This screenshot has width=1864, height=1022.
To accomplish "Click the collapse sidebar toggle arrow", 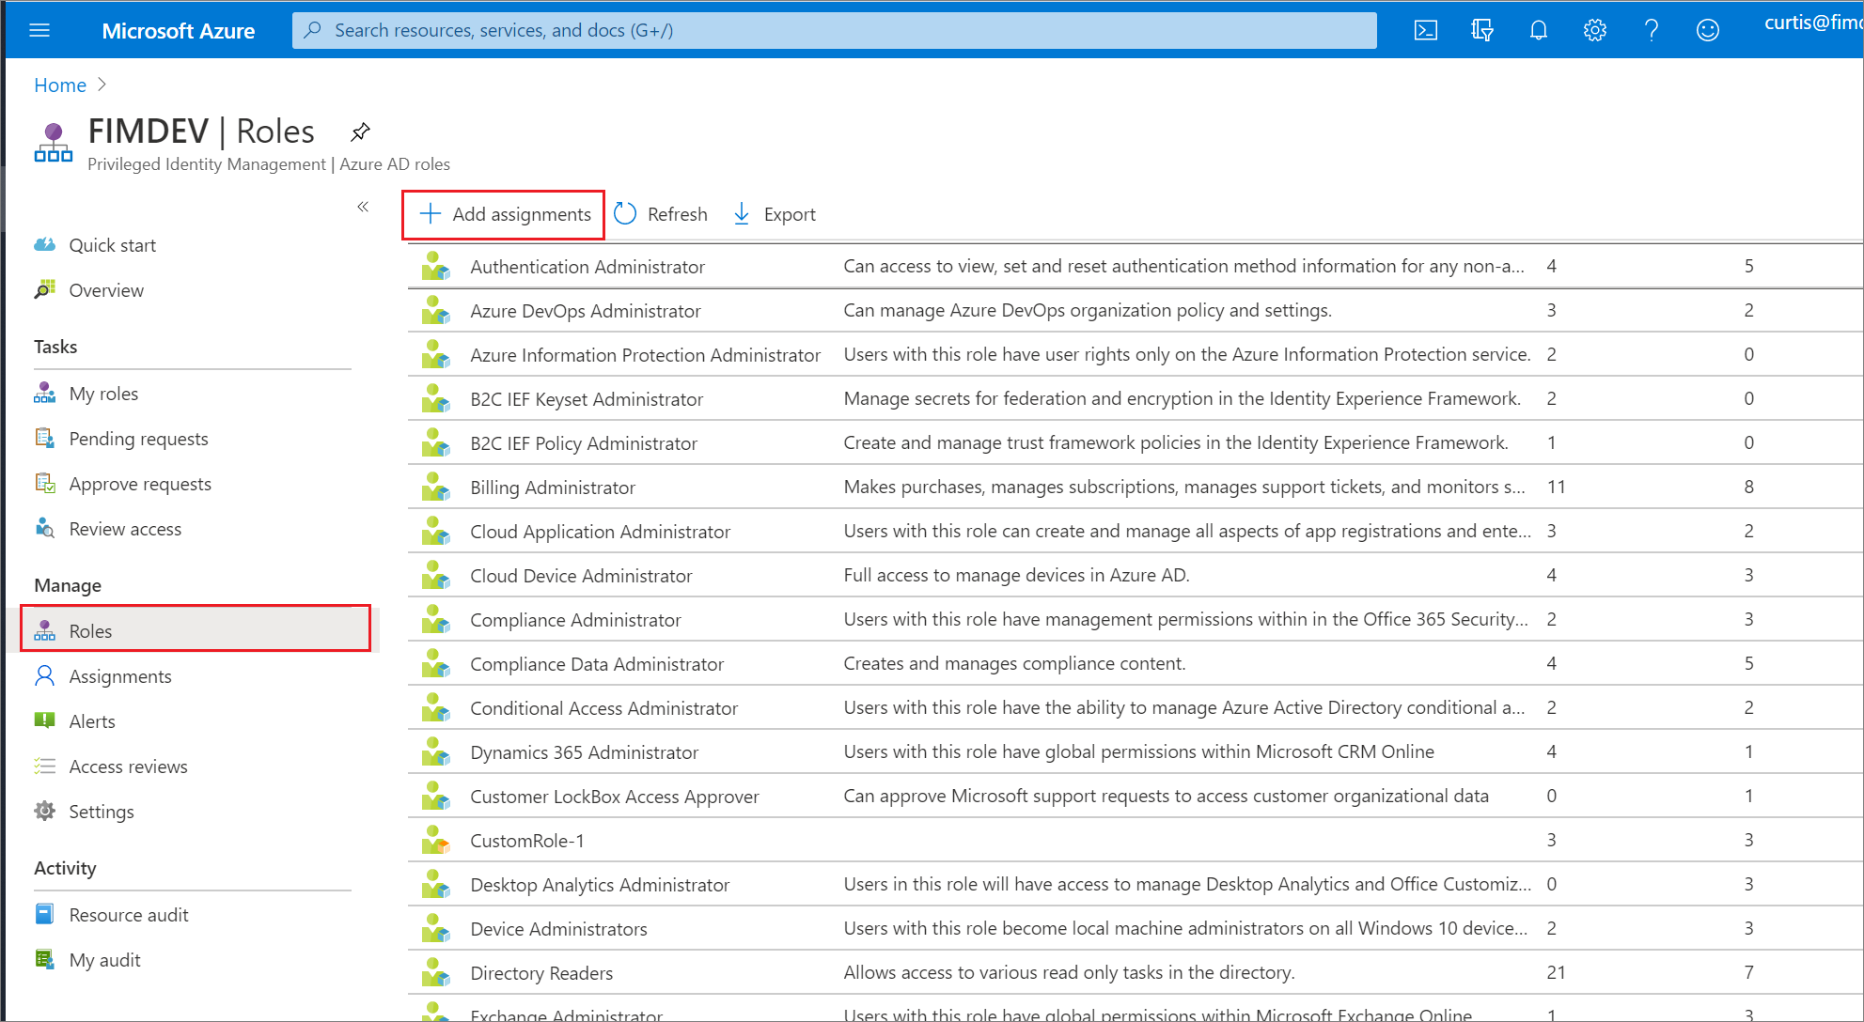I will point(363,205).
